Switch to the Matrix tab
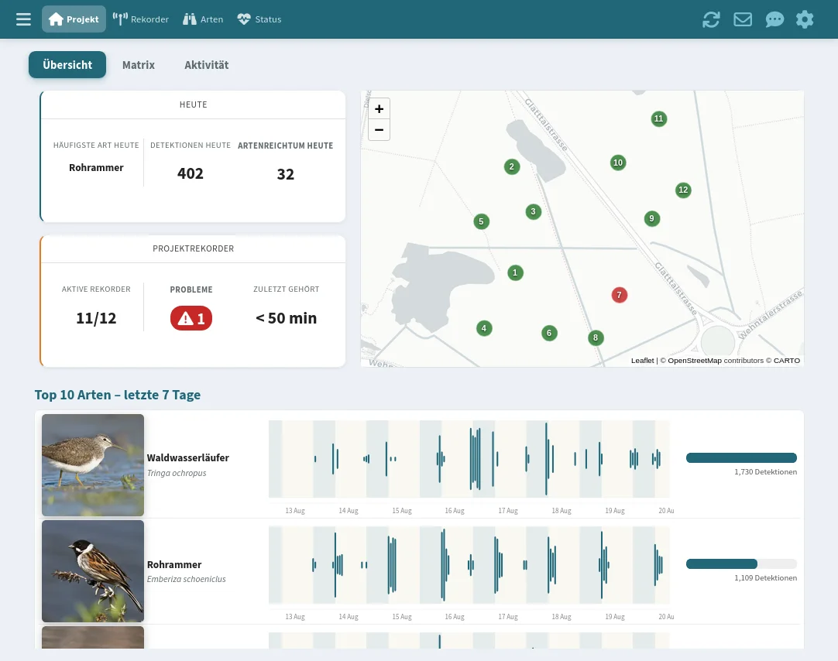 tap(139, 64)
